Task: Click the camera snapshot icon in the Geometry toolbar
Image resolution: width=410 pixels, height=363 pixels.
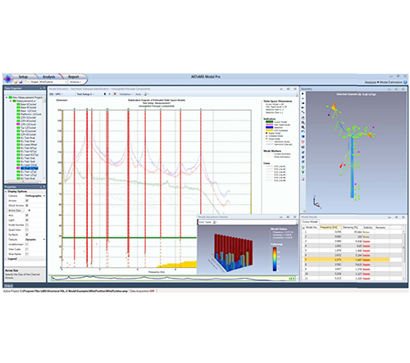Action: (303, 147)
